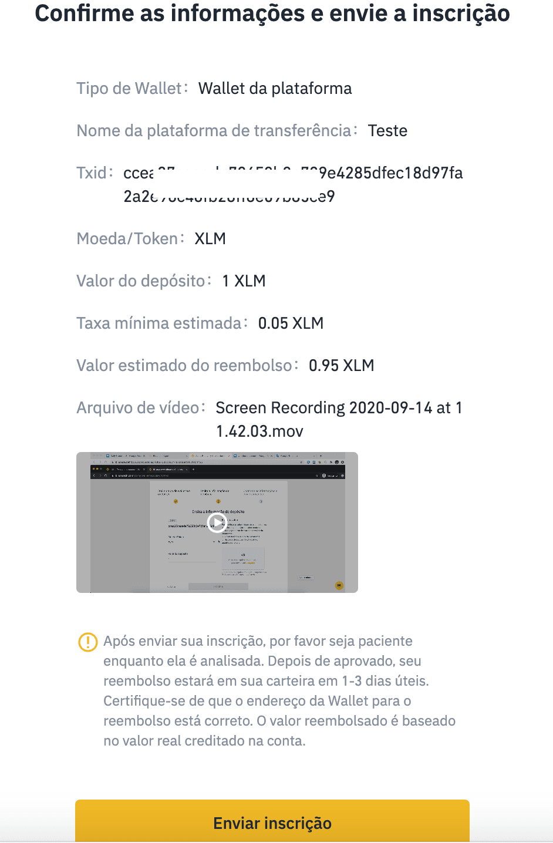Open the video preview thumbnail
The height and width of the screenshot is (843, 553).
click(x=217, y=522)
